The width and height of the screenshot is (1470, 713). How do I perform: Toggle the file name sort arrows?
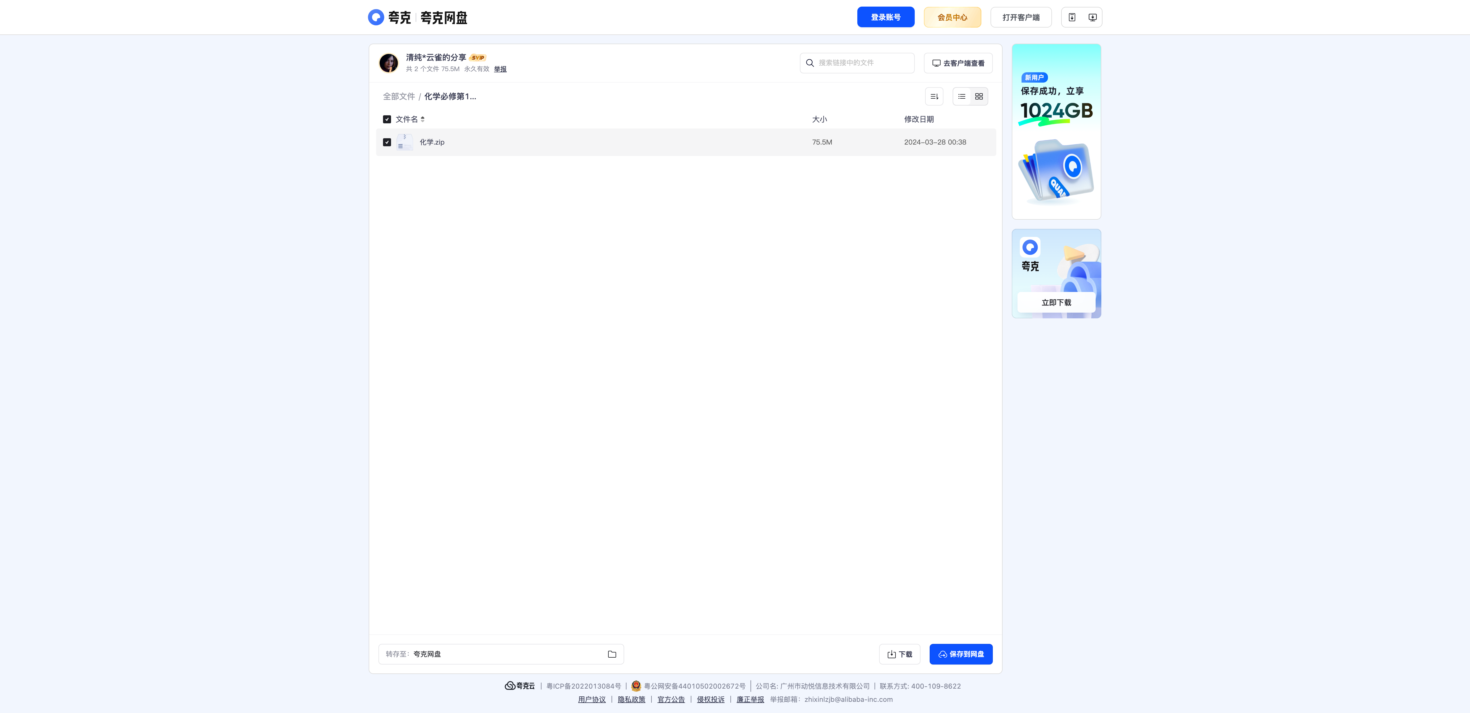click(x=422, y=119)
